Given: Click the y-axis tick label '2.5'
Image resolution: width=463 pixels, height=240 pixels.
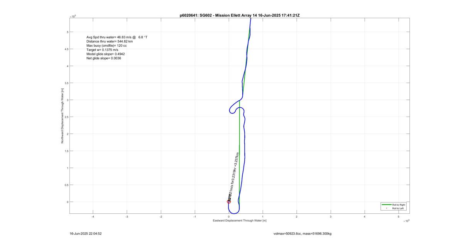Looking at the screenshot, I should pyautogui.click(x=66, y=117).
